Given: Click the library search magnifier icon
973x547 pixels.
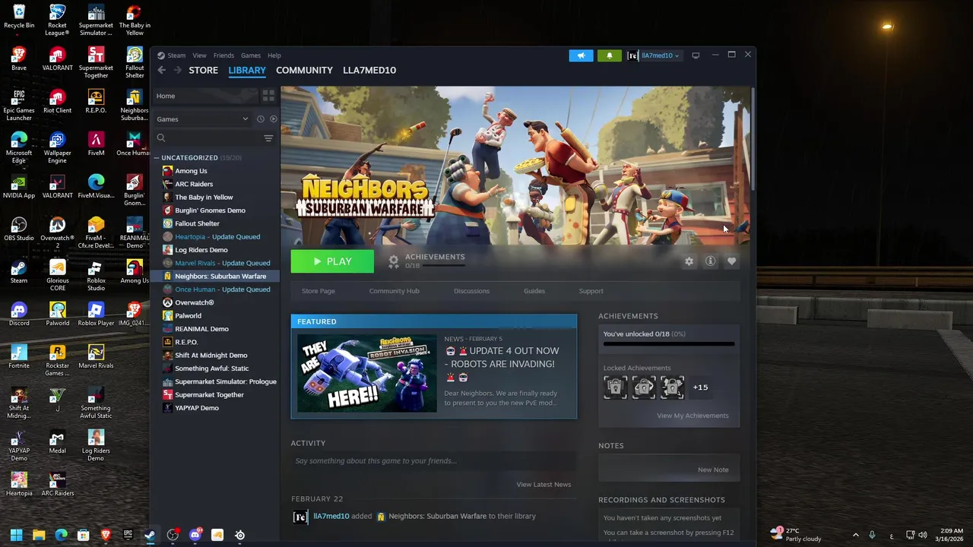Looking at the screenshot, I should (161, 138).
